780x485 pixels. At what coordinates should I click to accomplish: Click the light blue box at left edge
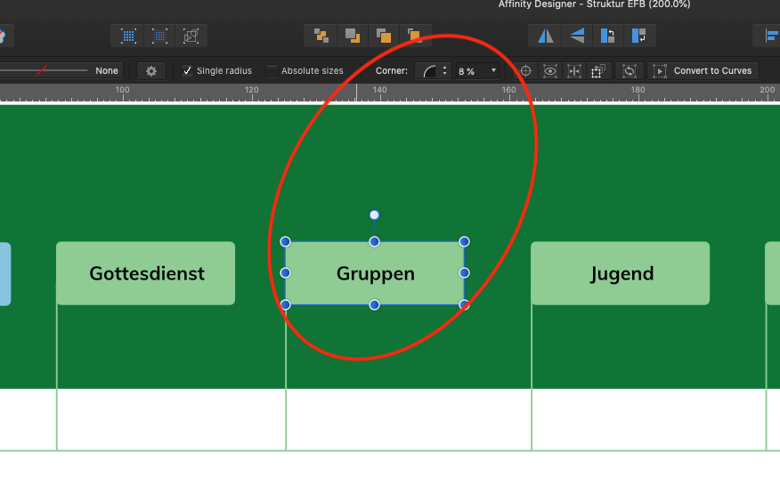(x=5, y=274)
